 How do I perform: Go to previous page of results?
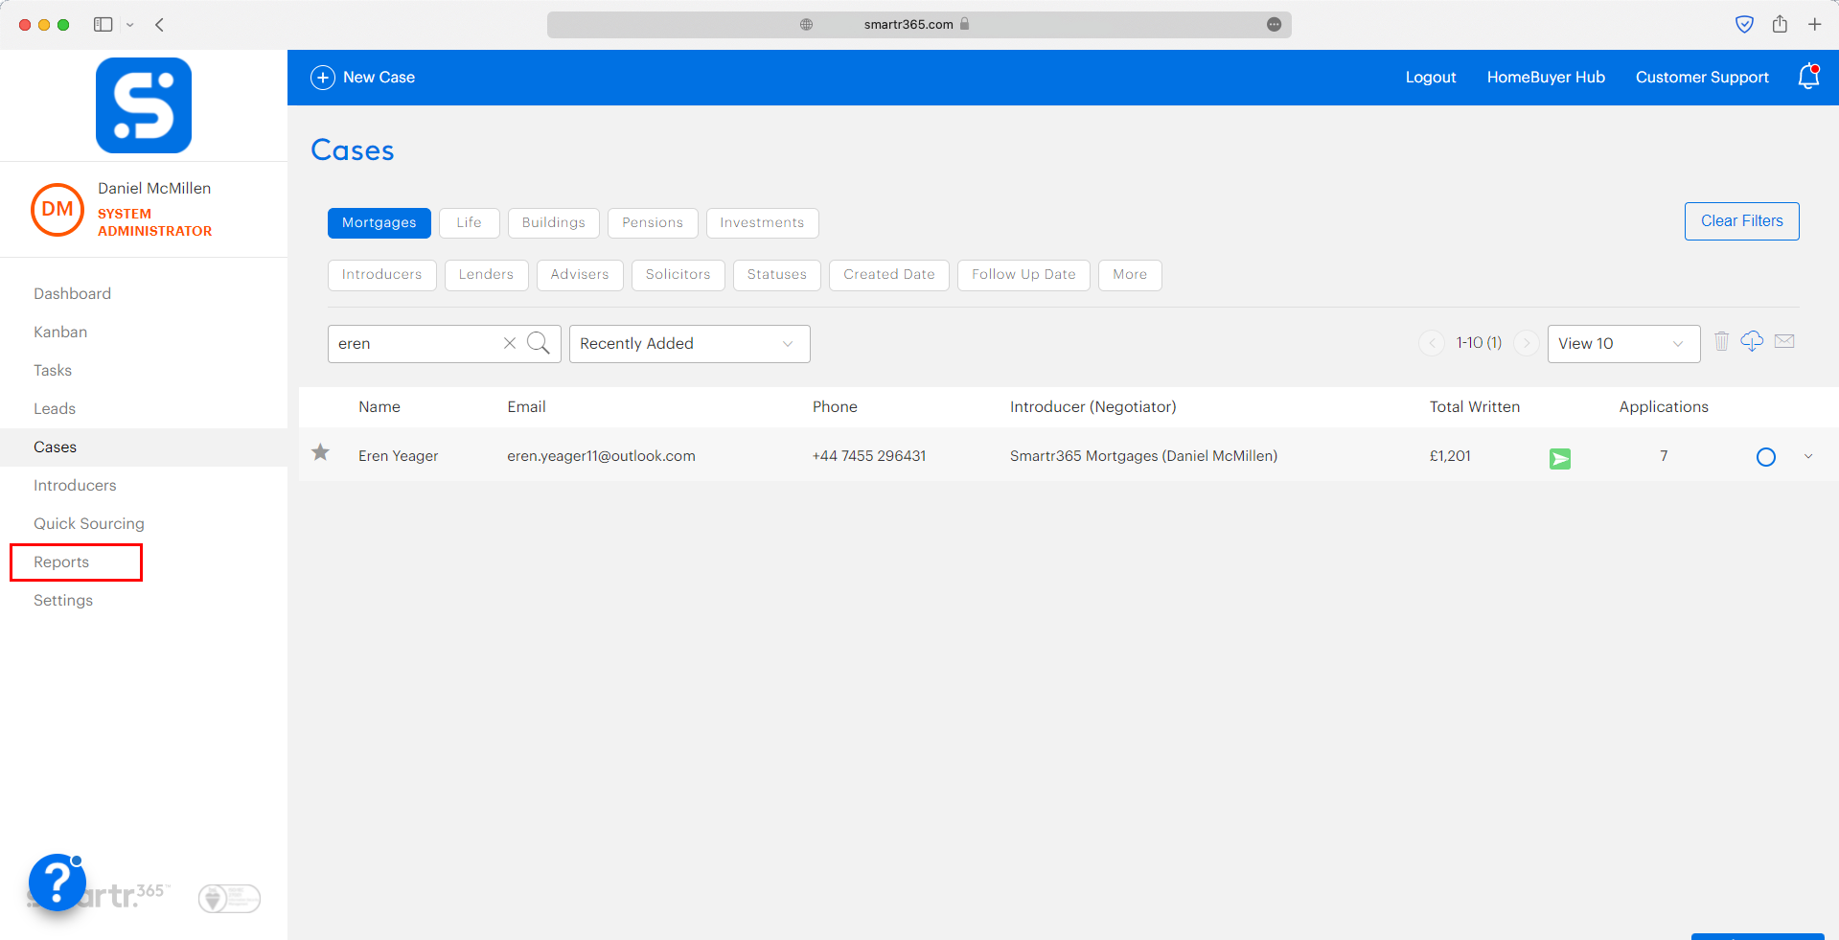click(1432, 343)
